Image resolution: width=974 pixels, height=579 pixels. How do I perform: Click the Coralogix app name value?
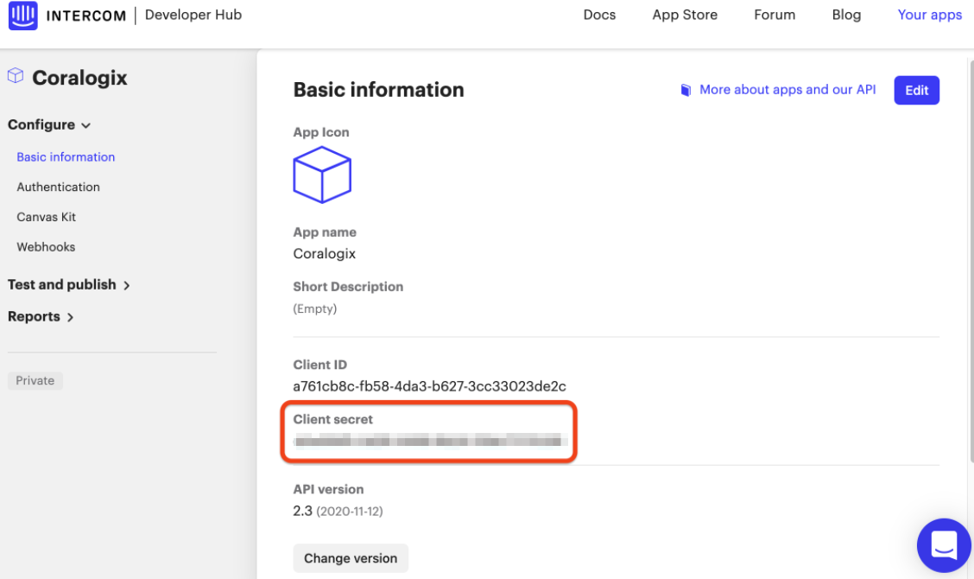(325, 254)
